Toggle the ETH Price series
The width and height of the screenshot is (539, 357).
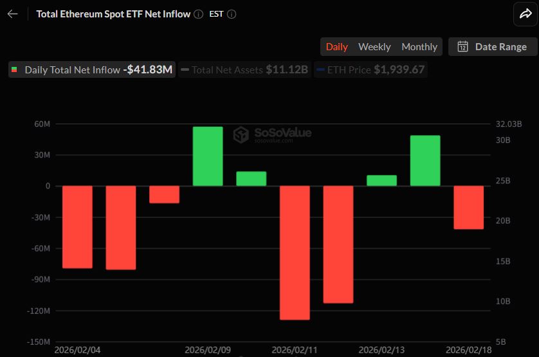pyautogui.click(x=370, y=69)
